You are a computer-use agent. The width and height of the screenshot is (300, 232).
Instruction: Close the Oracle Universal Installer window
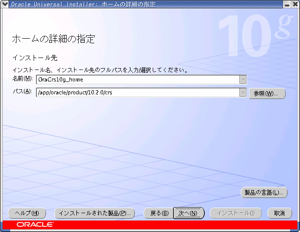pyautogui.click(x=295, y=4)
